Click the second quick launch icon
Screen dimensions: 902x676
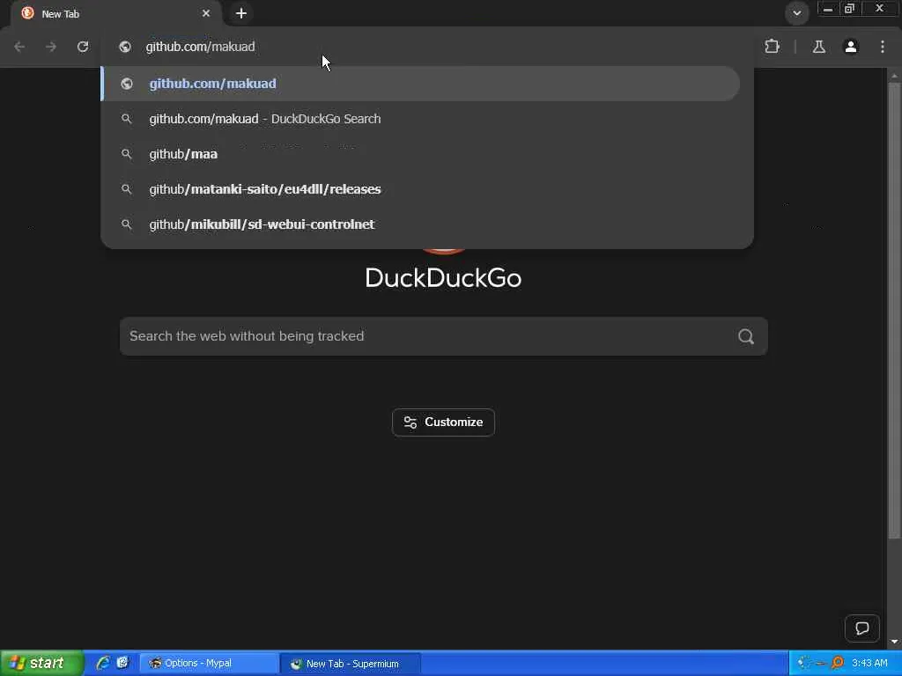(x=122, y=664)
